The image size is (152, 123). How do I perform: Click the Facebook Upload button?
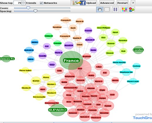pyautogui.click(x=84, y=3)
